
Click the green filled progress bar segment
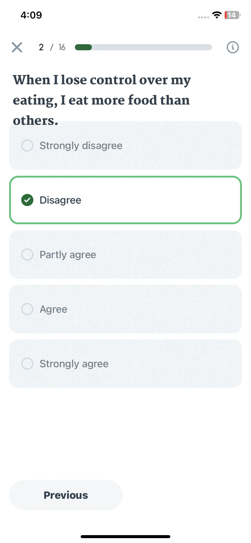83,47
